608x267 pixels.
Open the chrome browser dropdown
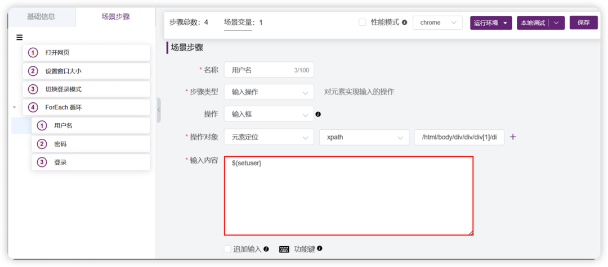coord(438,23)
